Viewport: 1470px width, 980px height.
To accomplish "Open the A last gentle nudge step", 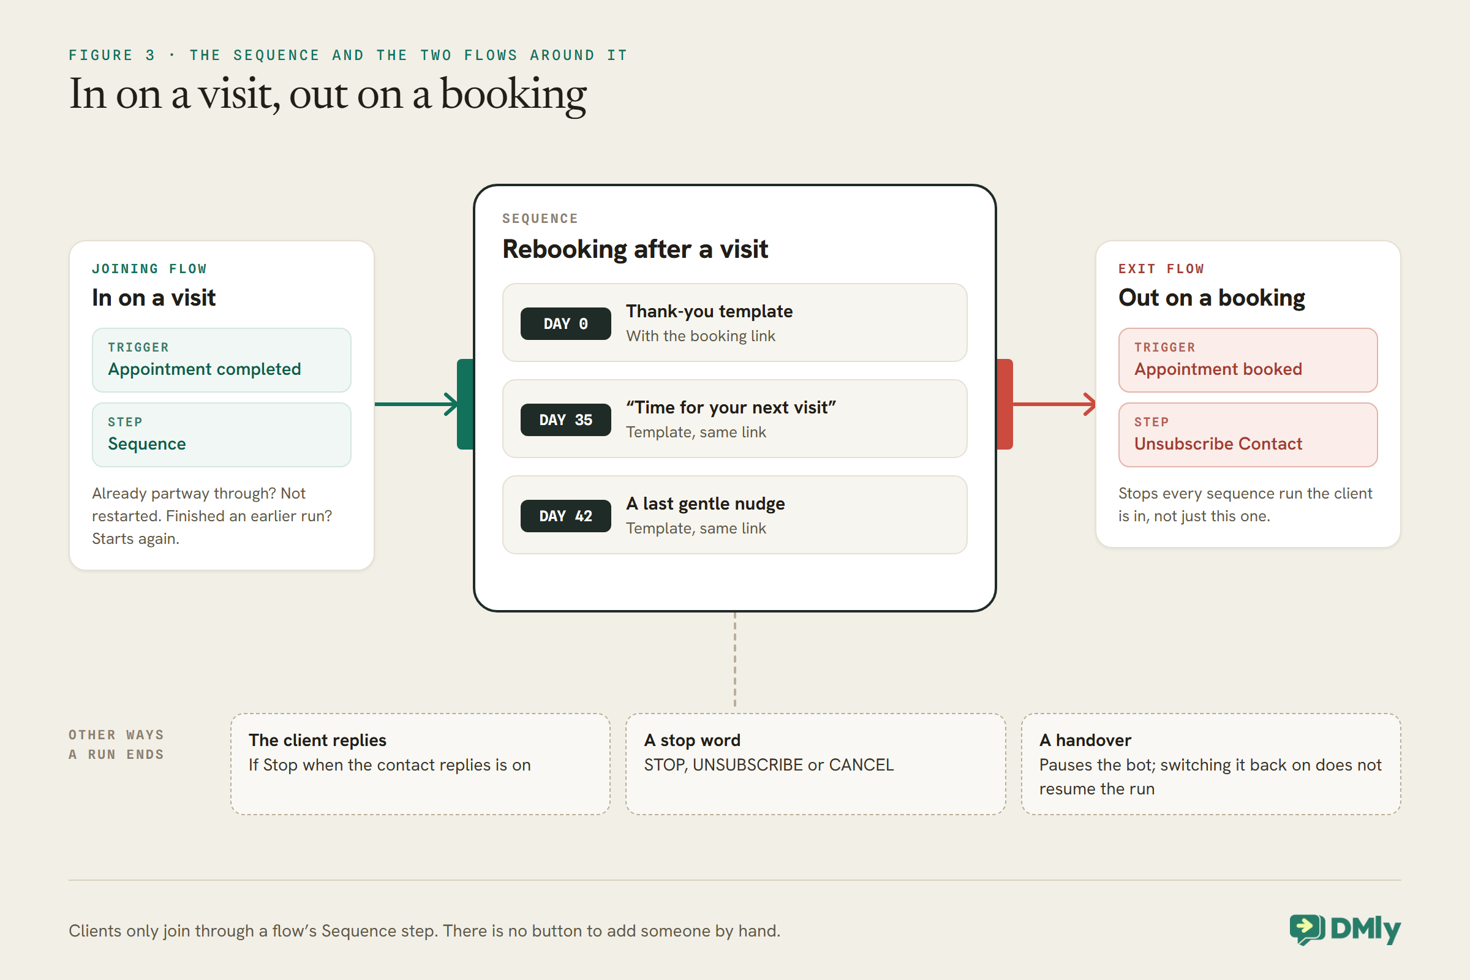I will pos(735,515).
